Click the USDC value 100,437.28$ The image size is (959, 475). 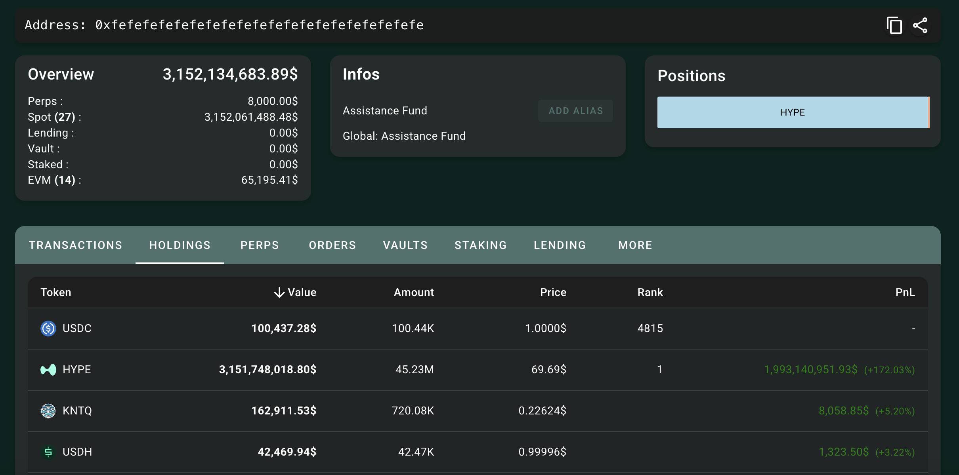pos(284,329)
